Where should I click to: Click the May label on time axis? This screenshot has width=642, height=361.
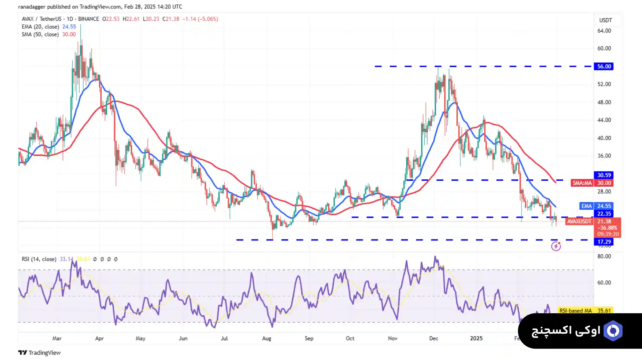coord(140,338)
